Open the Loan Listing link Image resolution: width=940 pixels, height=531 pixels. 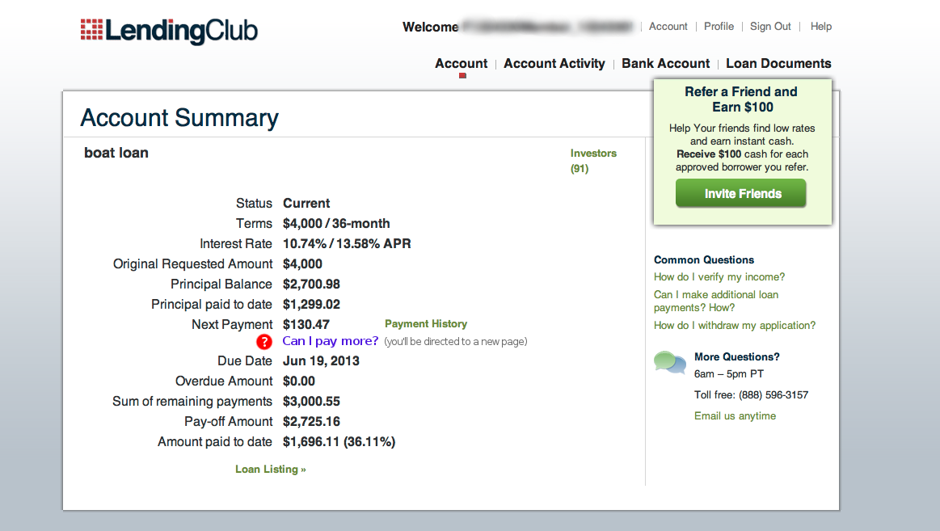[271, 470]
